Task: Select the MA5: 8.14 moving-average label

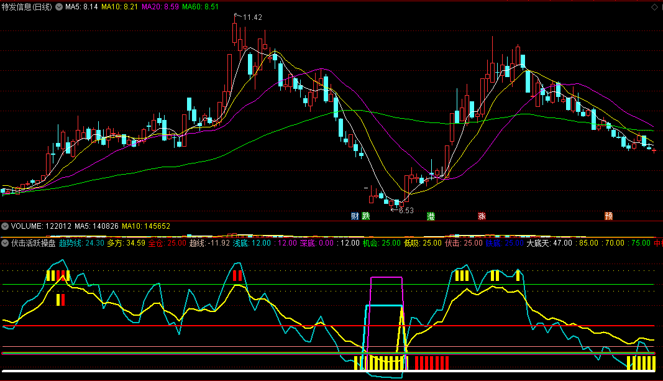Action: pos(81,7)
